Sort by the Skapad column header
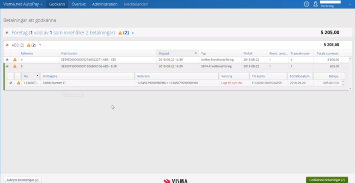 coord(177,54)
